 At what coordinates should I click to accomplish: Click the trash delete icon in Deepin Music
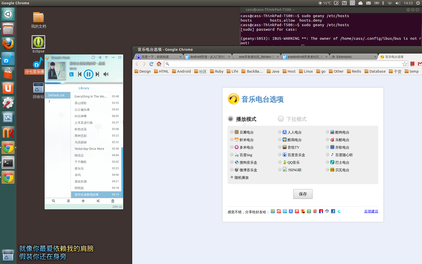pyautogui.click(x=113, y=201)
